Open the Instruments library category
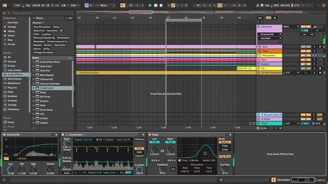The height and width of the screenshot is (184, 328). coord(14,71)
